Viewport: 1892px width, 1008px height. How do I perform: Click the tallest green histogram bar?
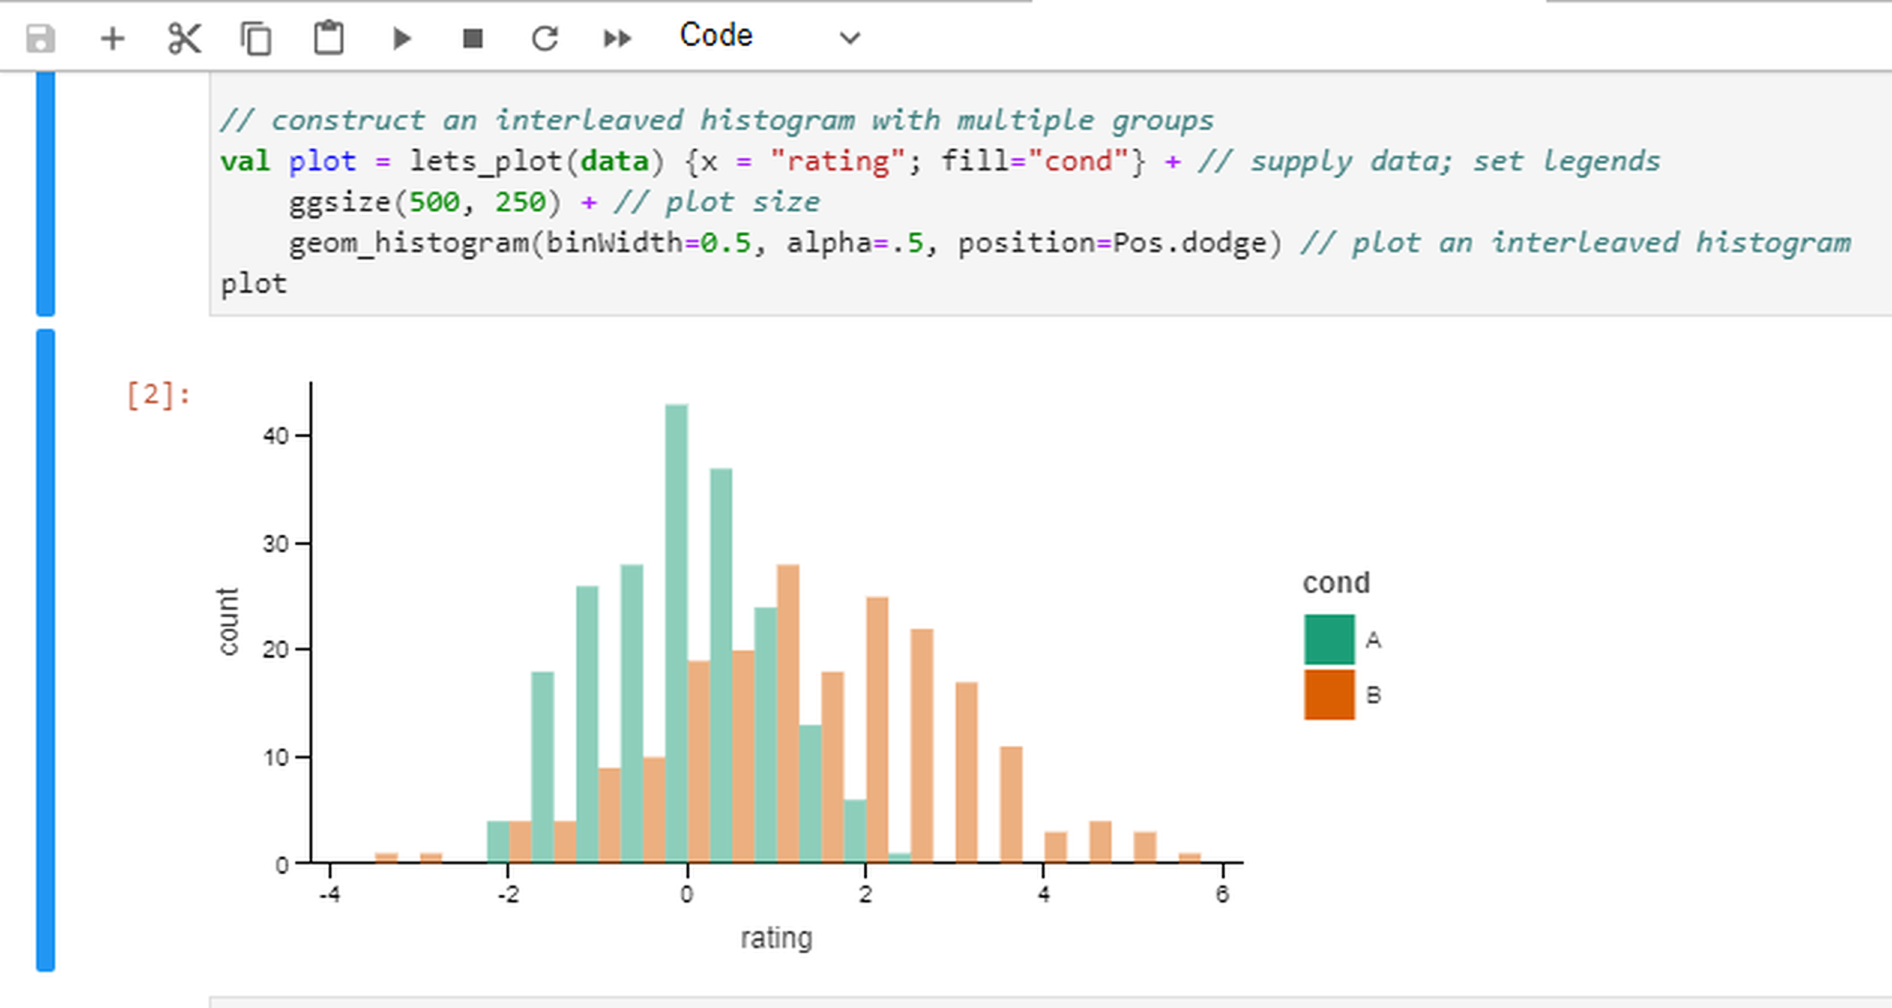coord(676,633)
